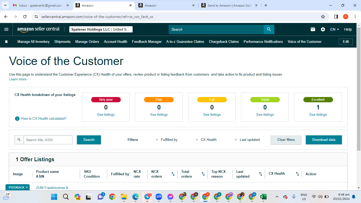Click the Seller Central top Search field
This screenshot has width=361, height=203.
point(216,29)
